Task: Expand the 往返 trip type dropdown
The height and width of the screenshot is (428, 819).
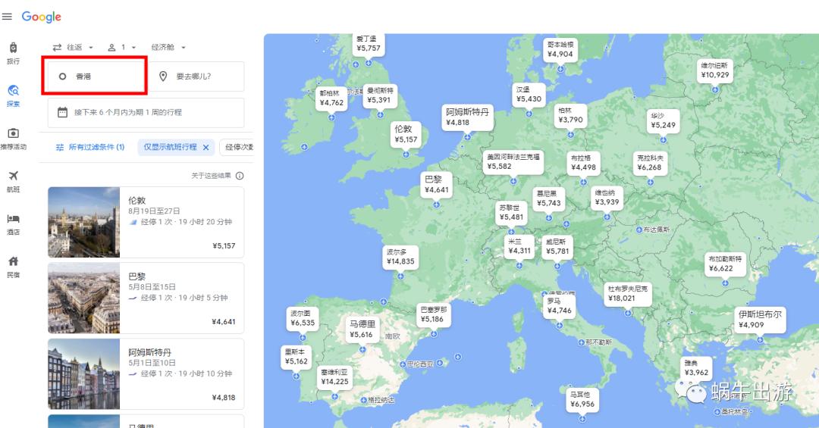Action: pos(73,47)
